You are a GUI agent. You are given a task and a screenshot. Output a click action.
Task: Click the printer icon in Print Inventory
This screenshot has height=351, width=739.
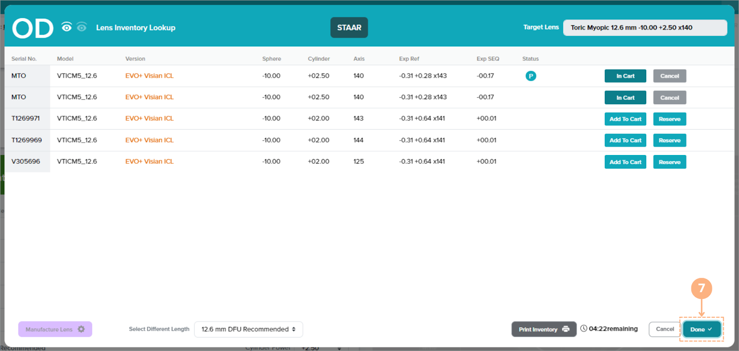(x=566, y=329)
